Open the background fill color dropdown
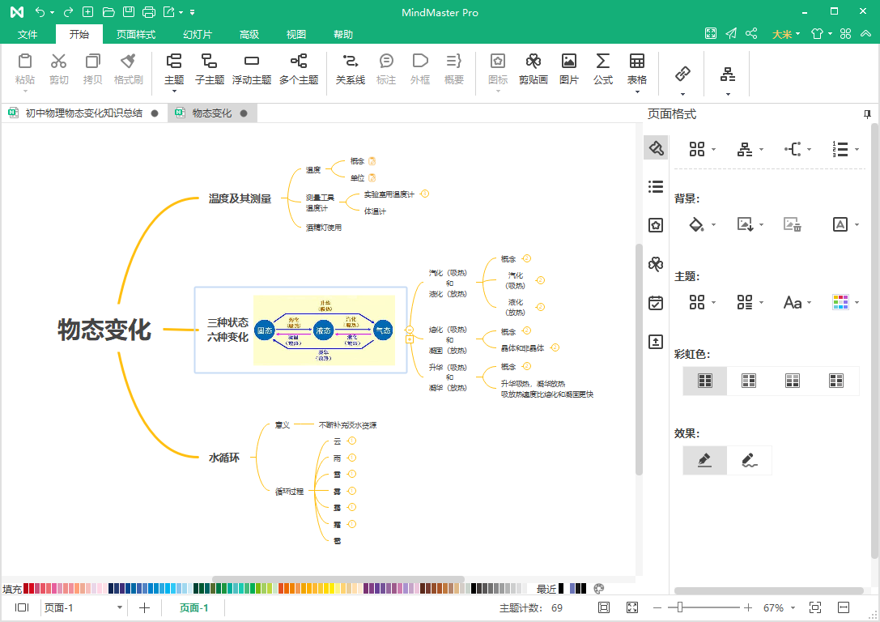Image resolution: width=880 pixels, height=622 pixels. pyautogui.click(x=713, y=225)
